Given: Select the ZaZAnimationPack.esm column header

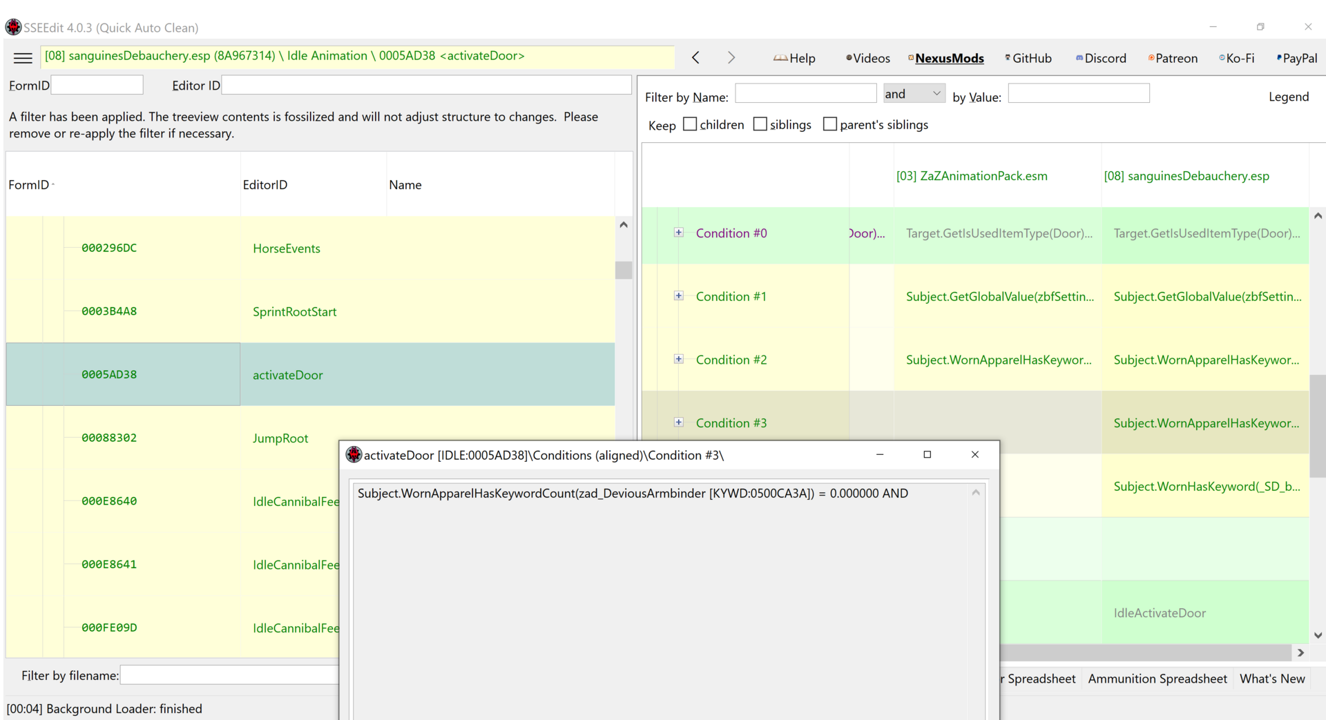Looking at the screenshot, I should (x=997, y=176).
